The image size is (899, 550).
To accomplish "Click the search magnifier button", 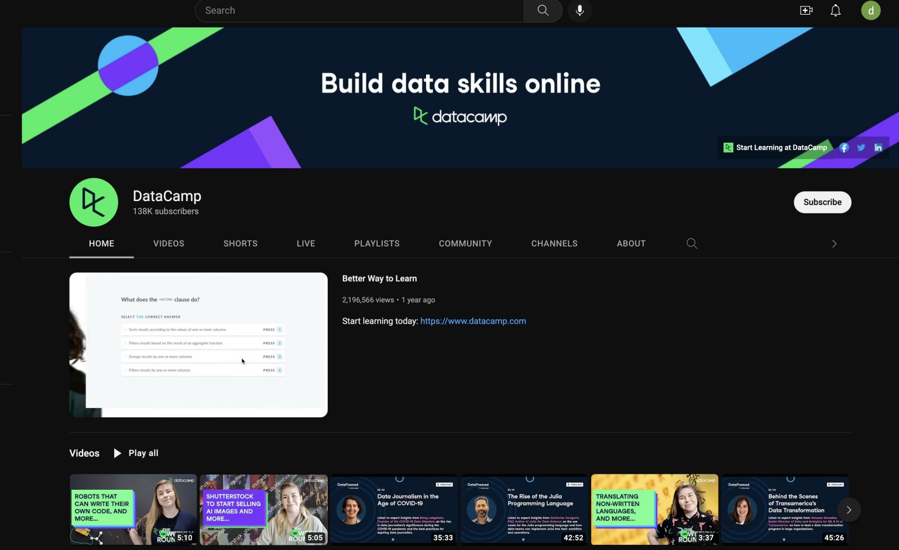I will pos(543,11).
